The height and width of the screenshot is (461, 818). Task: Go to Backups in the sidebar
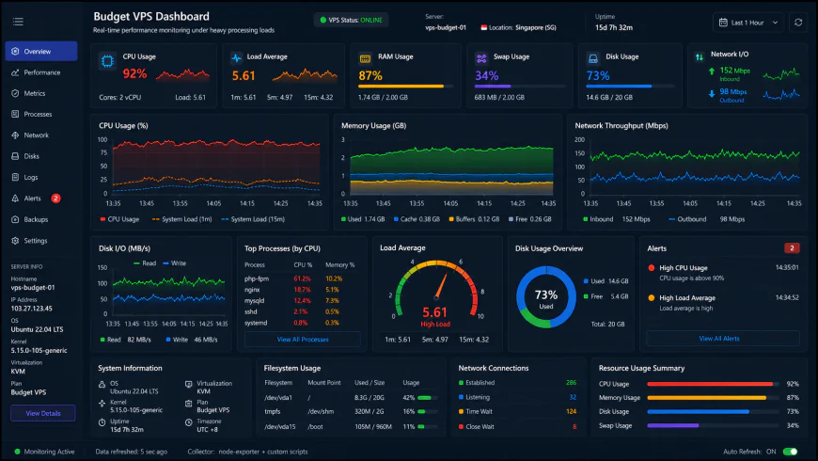(x=41, y=220)
